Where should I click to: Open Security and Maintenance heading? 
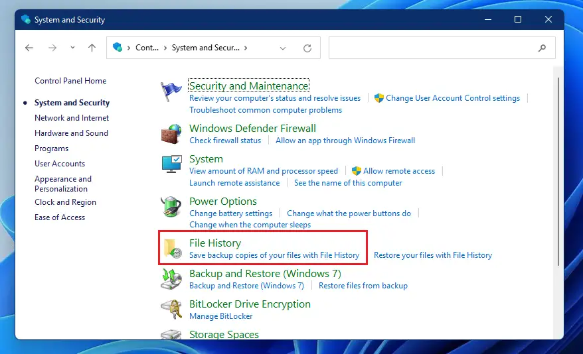(x=248, y=86)
